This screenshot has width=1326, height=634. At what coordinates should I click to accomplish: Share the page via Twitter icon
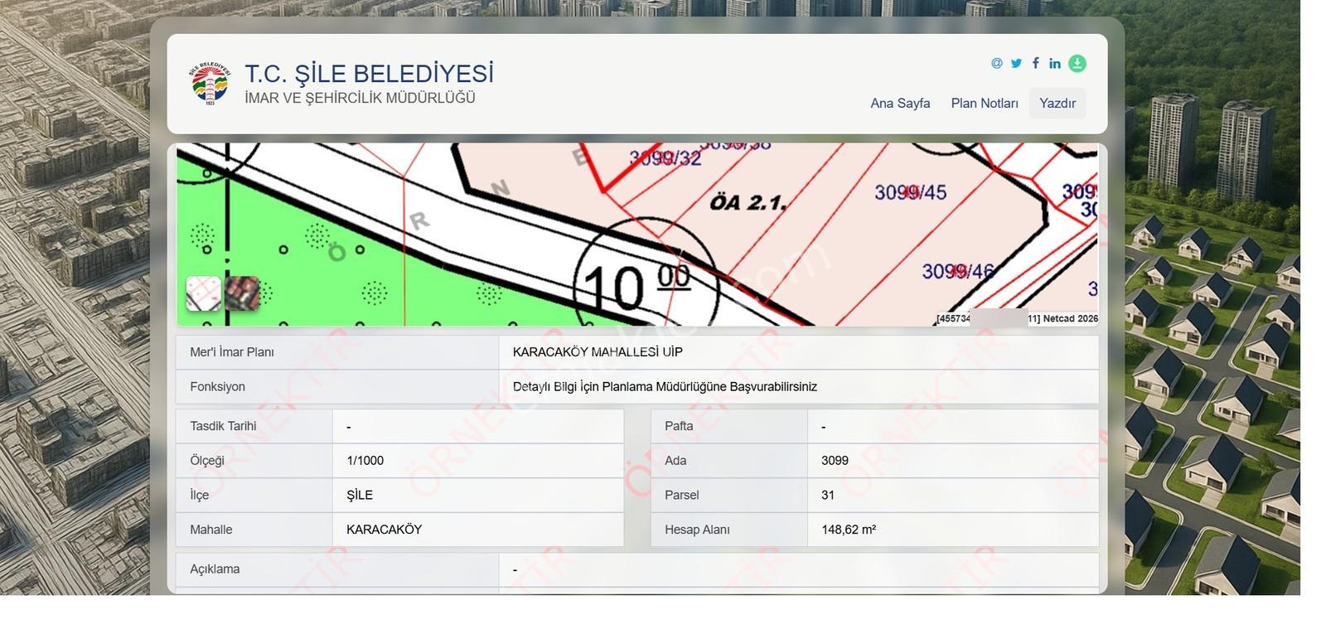pos(1016,63)
